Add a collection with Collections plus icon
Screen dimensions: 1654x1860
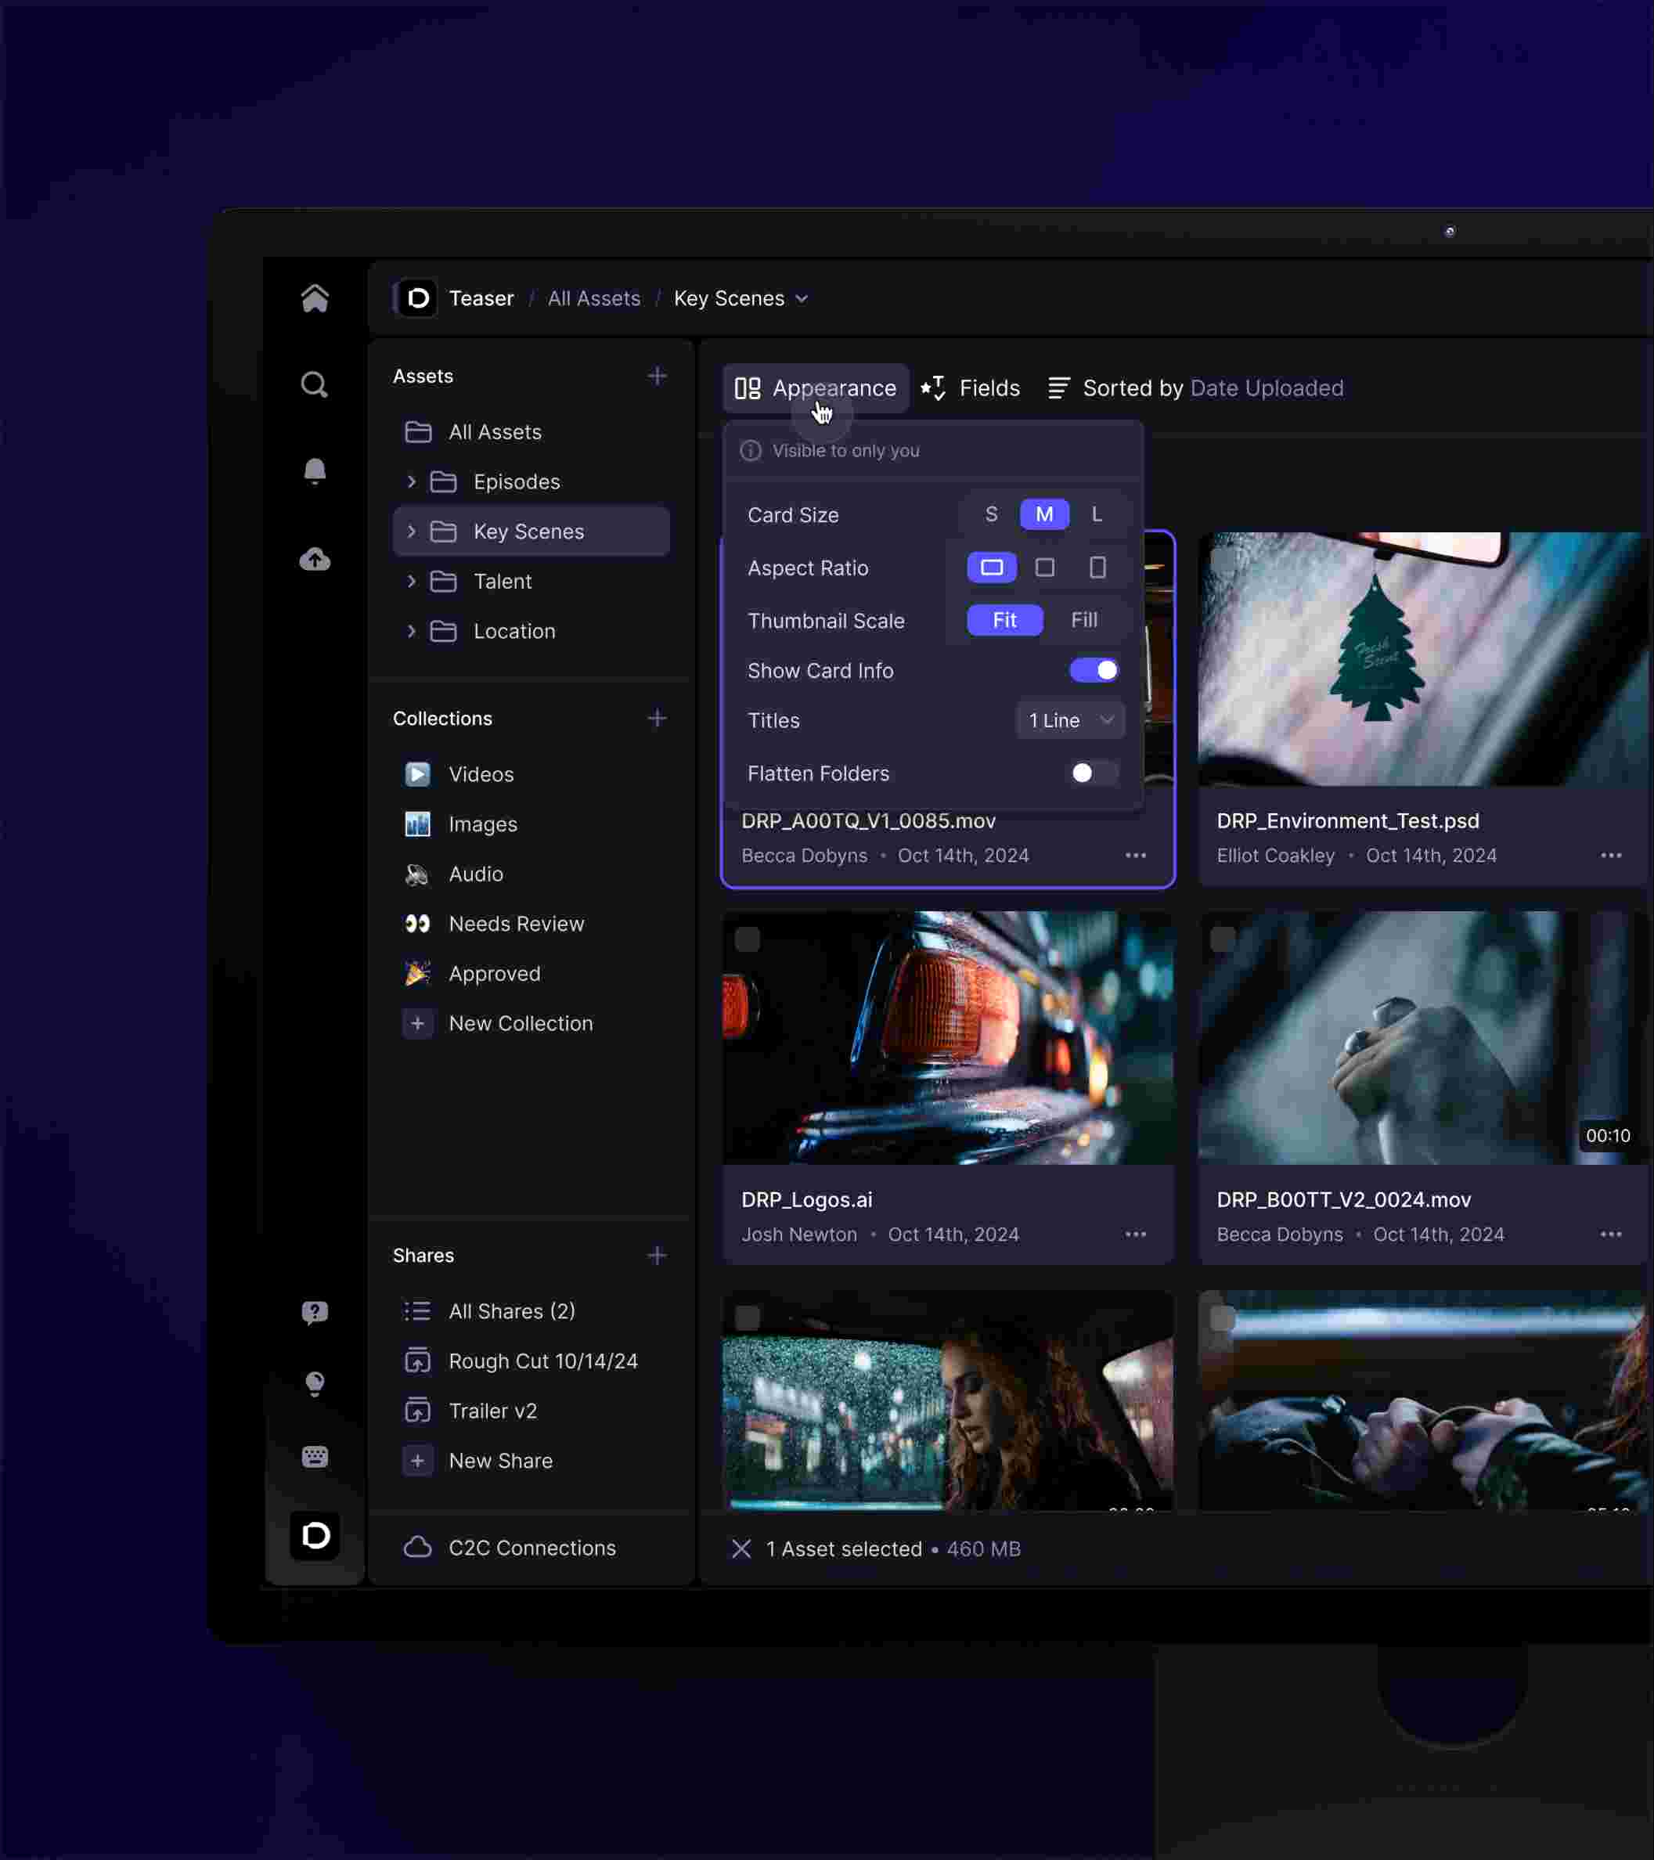point(657,718)
